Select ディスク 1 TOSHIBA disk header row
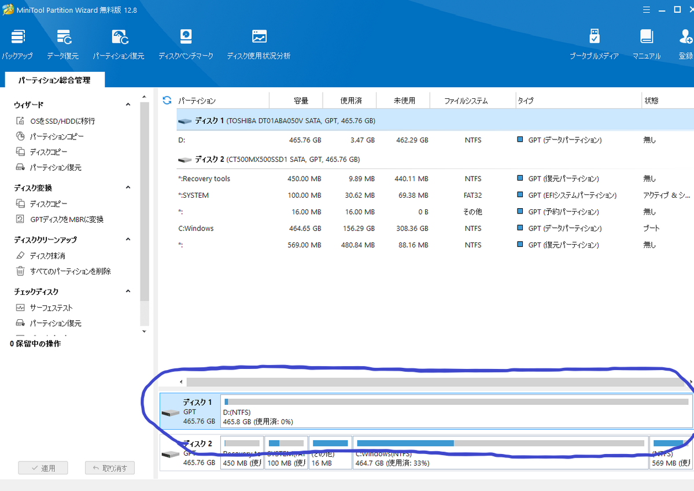694x491 pixels. [435, 121]
